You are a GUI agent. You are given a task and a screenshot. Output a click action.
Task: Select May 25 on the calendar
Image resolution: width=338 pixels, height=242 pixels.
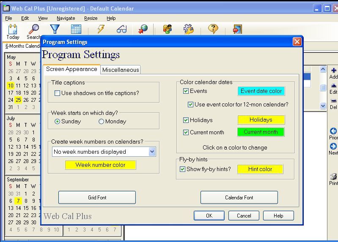tap(18, 100)
